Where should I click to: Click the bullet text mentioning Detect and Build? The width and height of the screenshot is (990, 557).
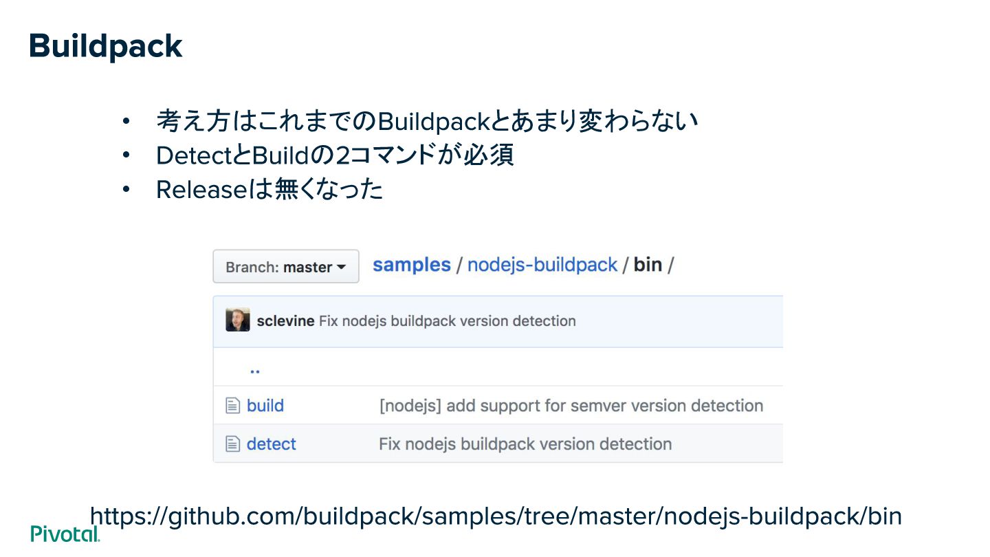[335, 155]
